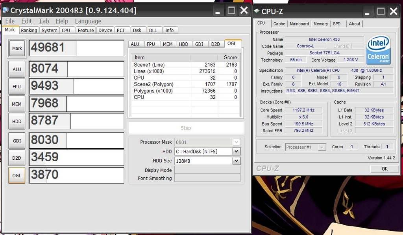The width and height of the screenshot is (403, 235).
Task: Click the CPU-Z title bar app icon
Action: [257, 11]
